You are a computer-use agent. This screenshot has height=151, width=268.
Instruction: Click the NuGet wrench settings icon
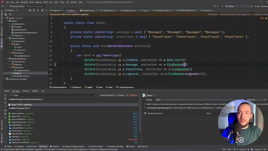coord(5,114)
